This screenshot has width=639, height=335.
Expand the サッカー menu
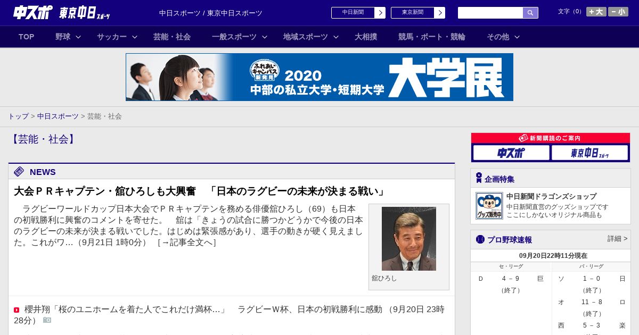[117, 37]
